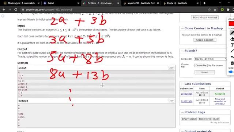The height and width of the screenshot is (132, 234).
Task: Click the trash icon to clear drawings
Action: (x=232, y=63)
